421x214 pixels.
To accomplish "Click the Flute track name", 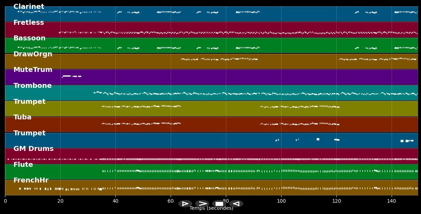I will point(23,164).
